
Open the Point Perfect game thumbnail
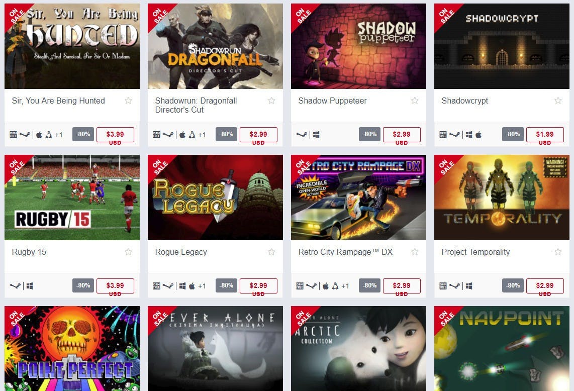click(72, 348)
